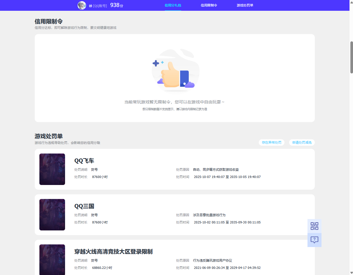Image resolution: width=353 pixels, height=275 pixels.
Task: Select the QQ飞车 penalty title
Action: click(x=84, y=161)
